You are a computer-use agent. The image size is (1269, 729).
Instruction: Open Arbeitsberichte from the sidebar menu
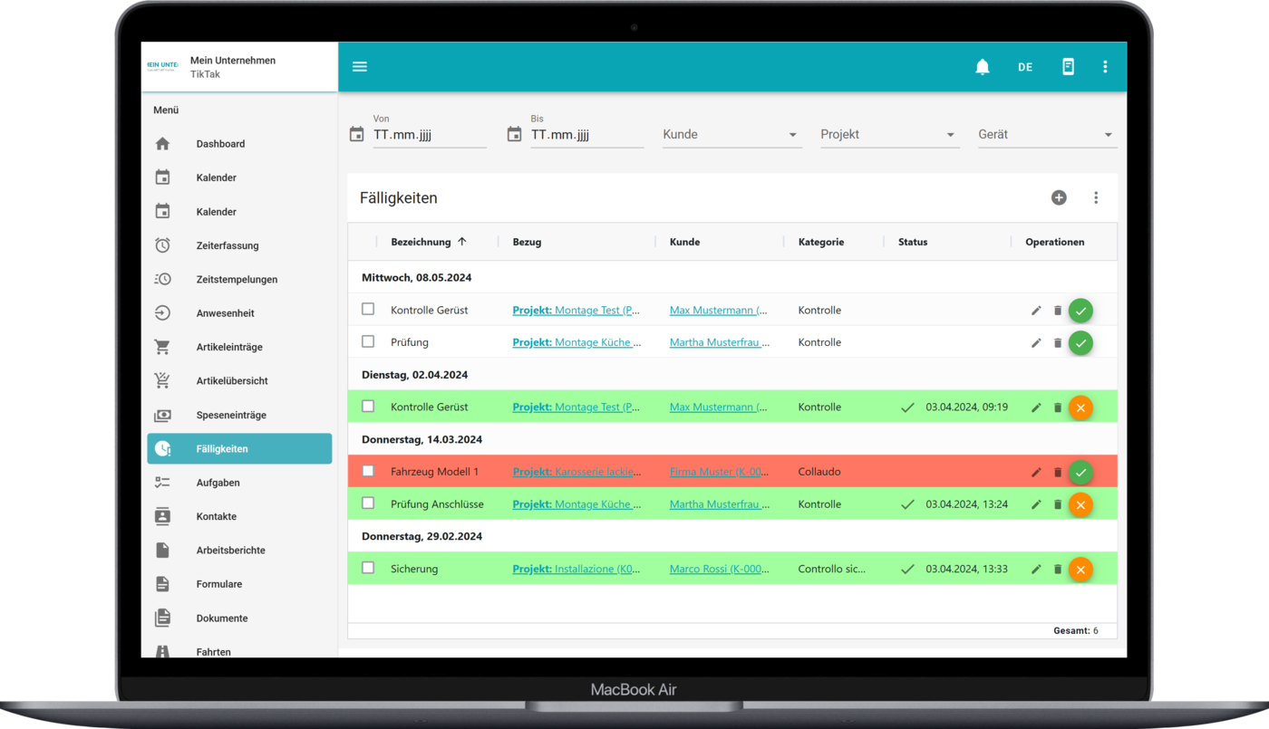tap(230, 551)
